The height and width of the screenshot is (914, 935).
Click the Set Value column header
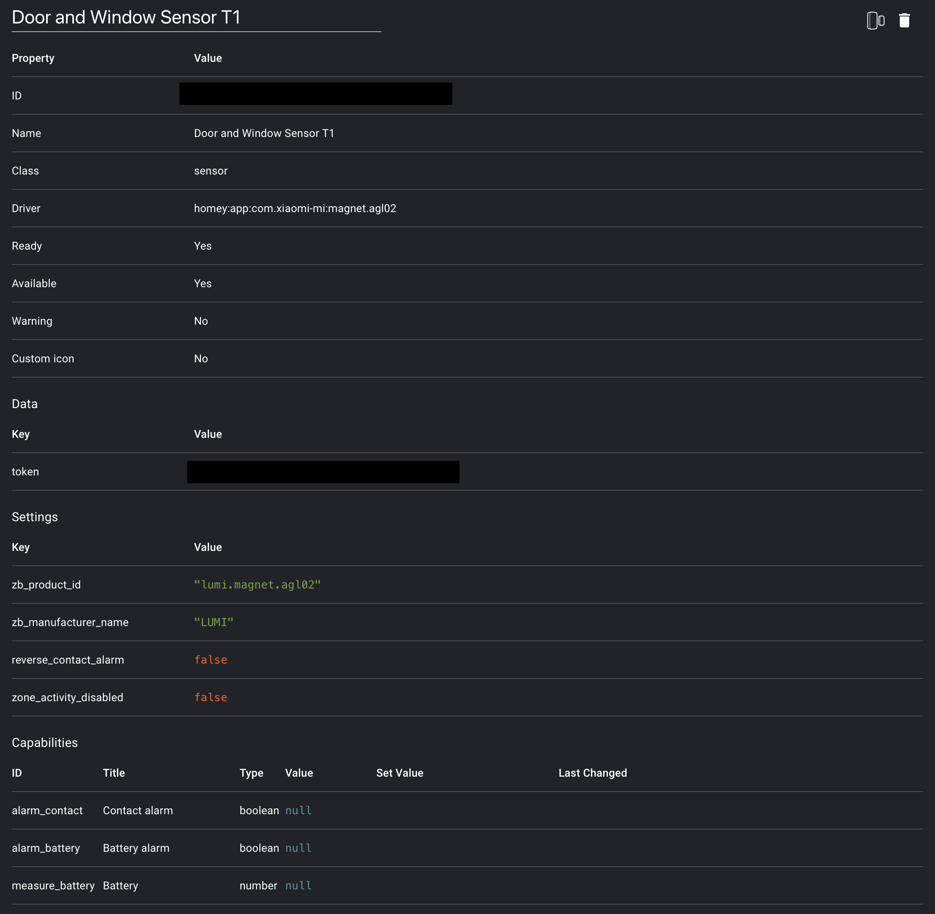coord(400,773)
